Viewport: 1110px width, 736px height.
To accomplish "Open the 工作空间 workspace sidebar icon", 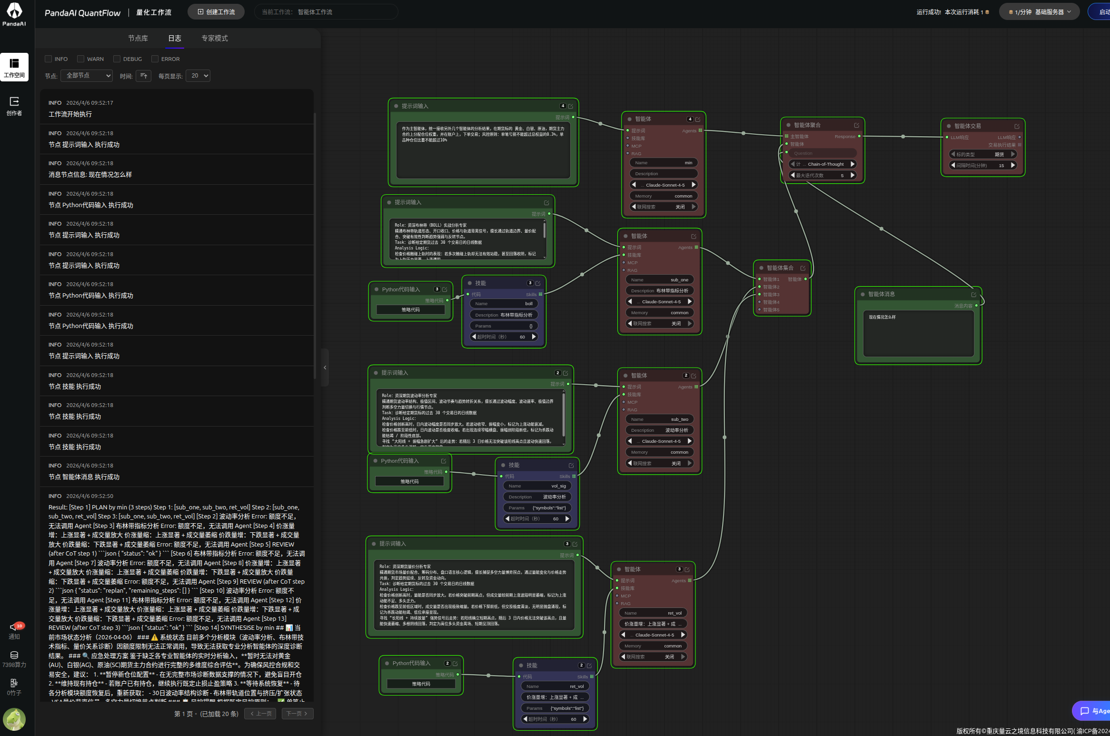I will [14, 67].
